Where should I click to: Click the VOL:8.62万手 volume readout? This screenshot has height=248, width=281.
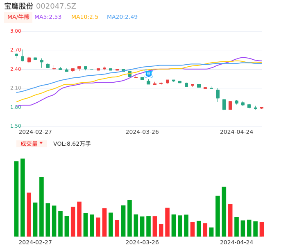point(72,144)
